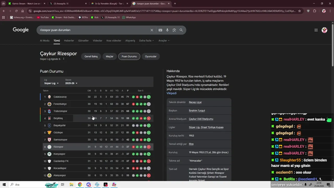Go to the browser home page
Image resolution: width=334 pixels, height=188 pixels.
click(x=22, y=11)
